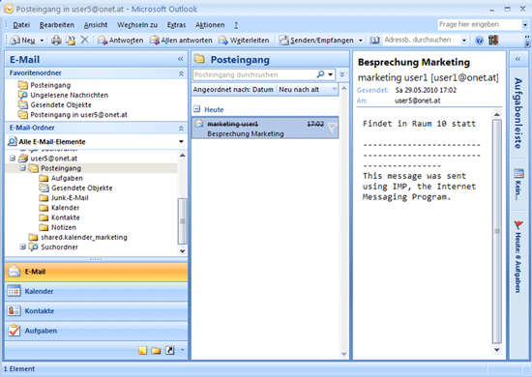The height and width of the screenshot is (377, 532).
Task: Expand the Suchordner tree node
Action: 23,246
